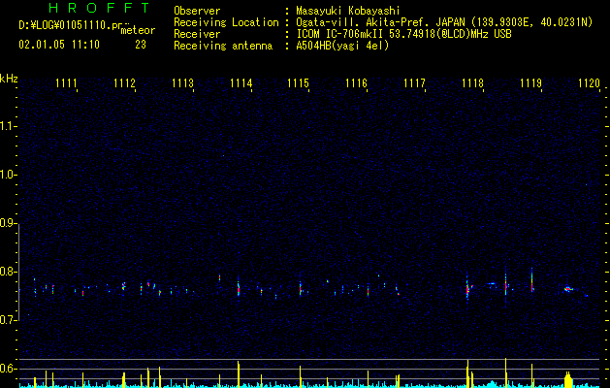Click the 1116 time axis marker

pos(356,83)
